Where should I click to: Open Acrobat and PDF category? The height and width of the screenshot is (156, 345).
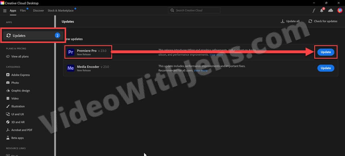click(22, 130)
